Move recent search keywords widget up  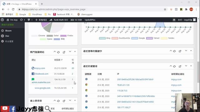tap(171, 51)
